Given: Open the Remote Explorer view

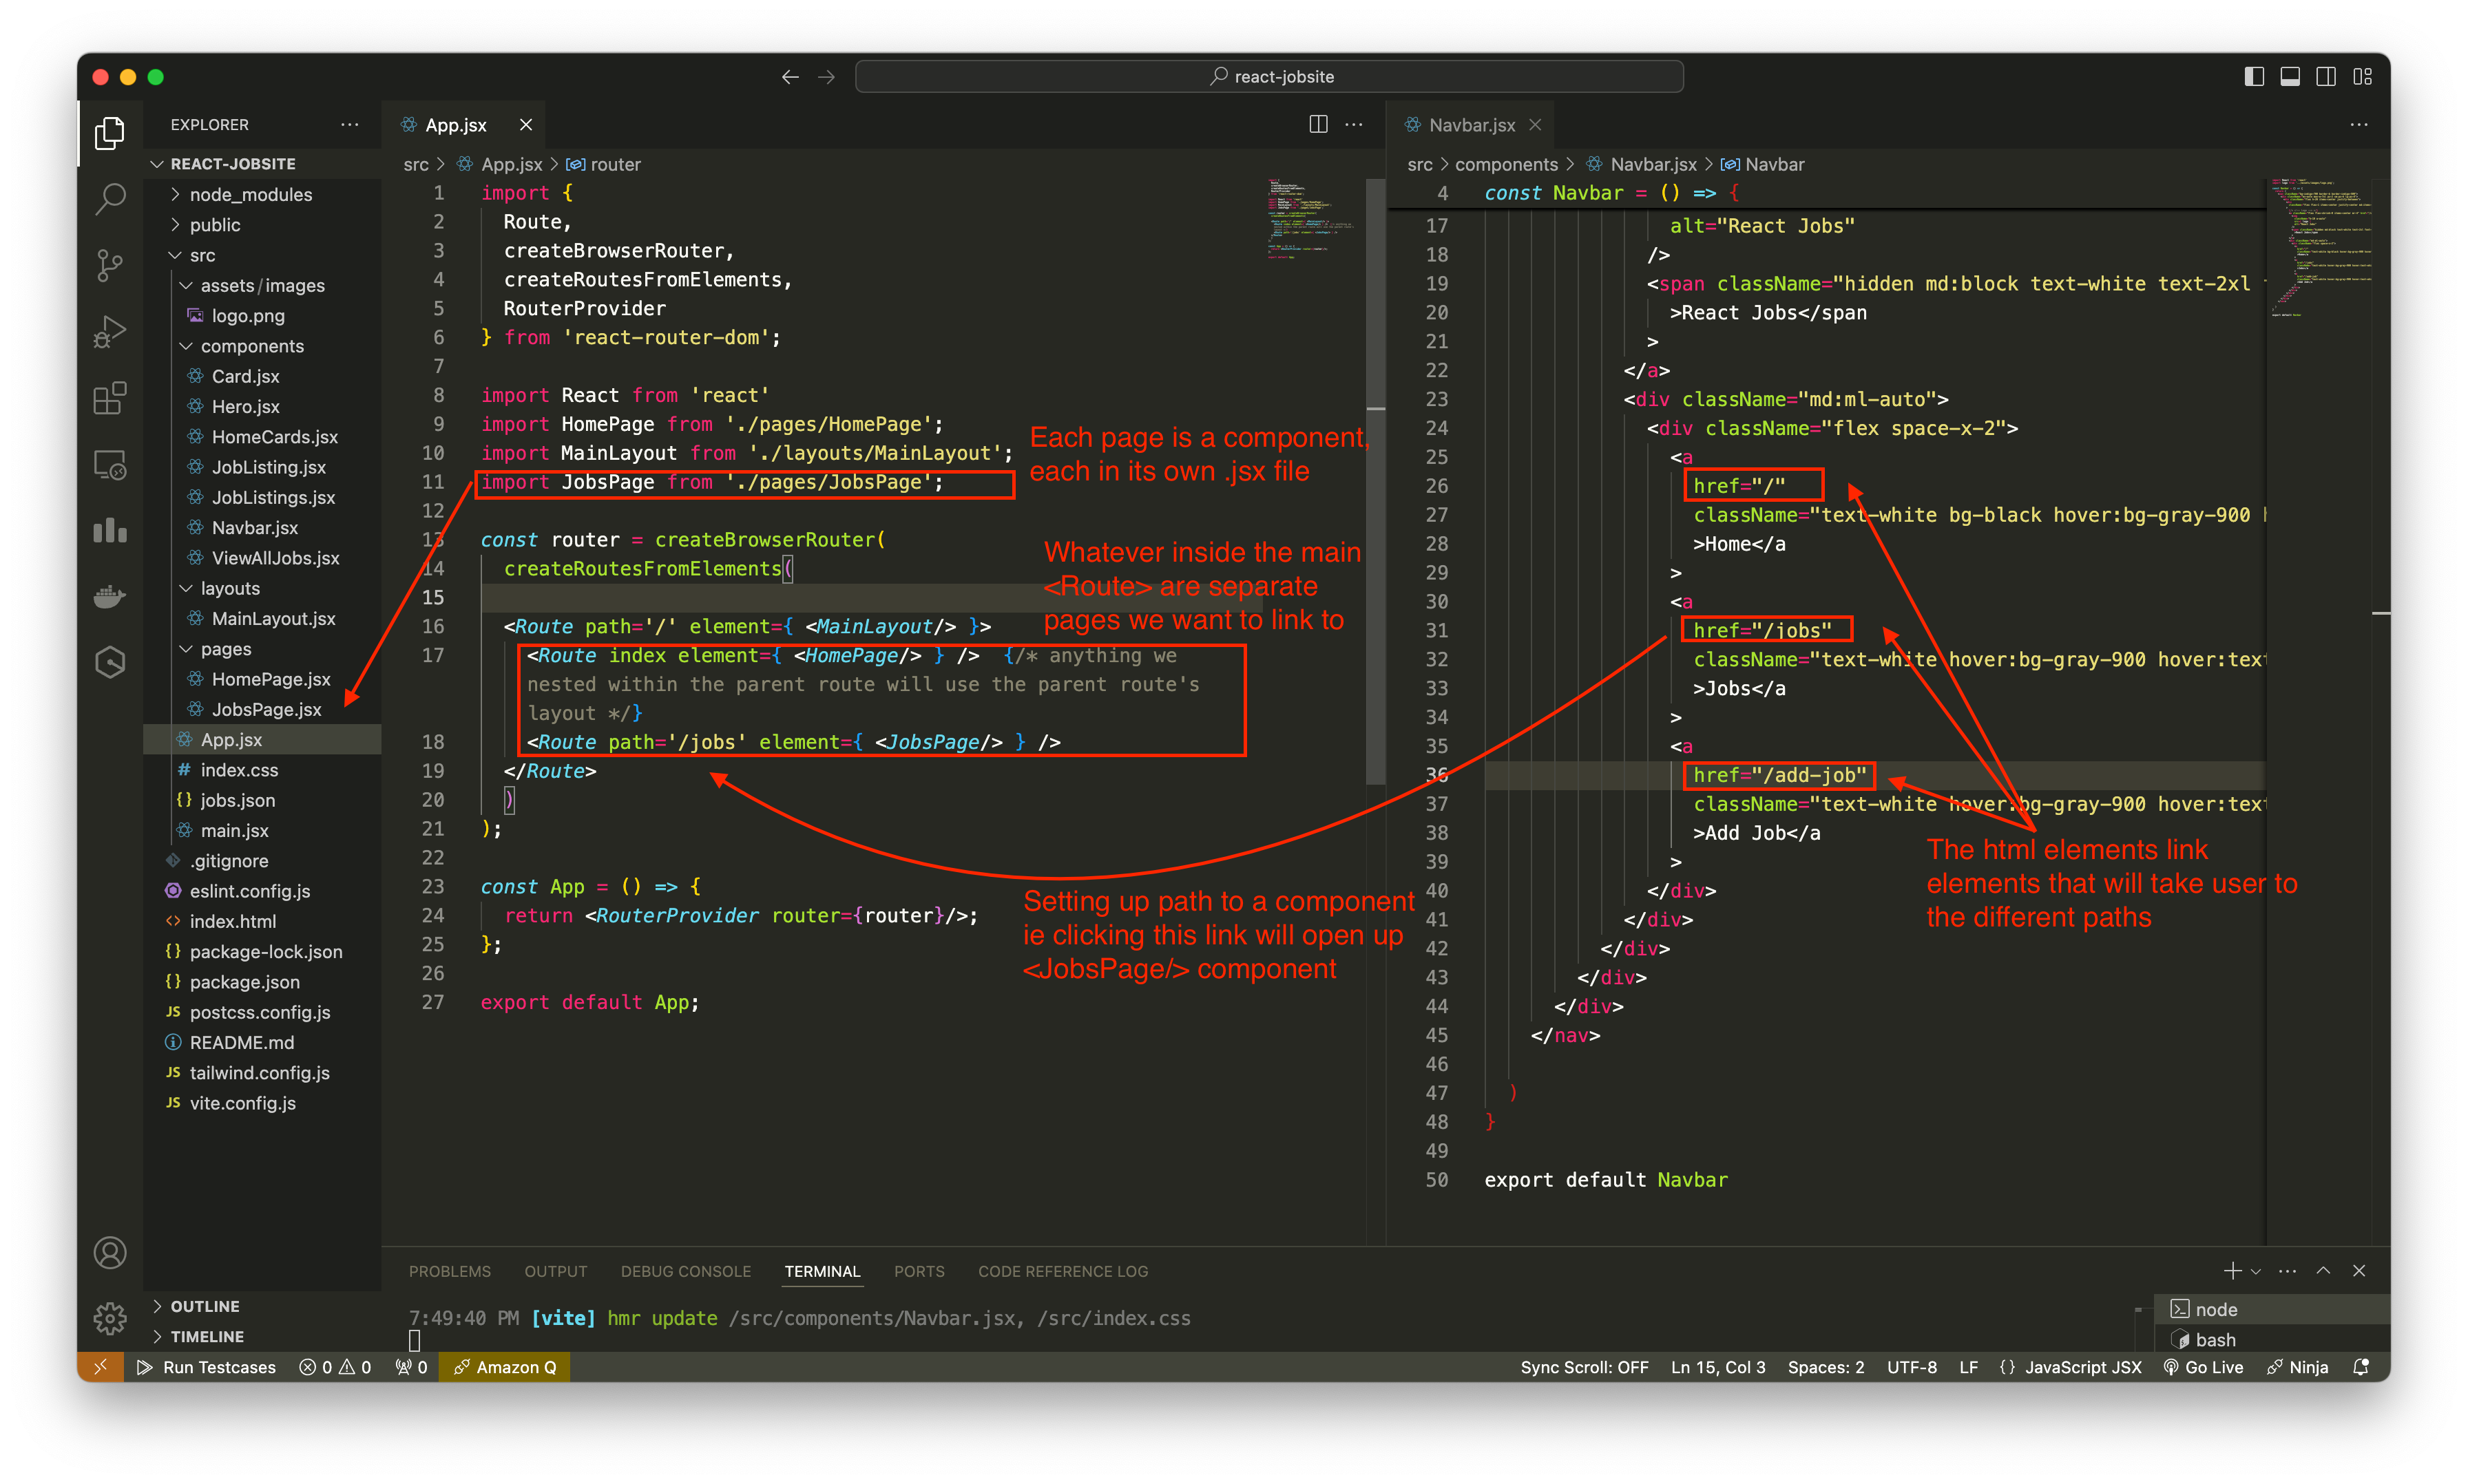Looking at the screenshot, I should [109, 465].
